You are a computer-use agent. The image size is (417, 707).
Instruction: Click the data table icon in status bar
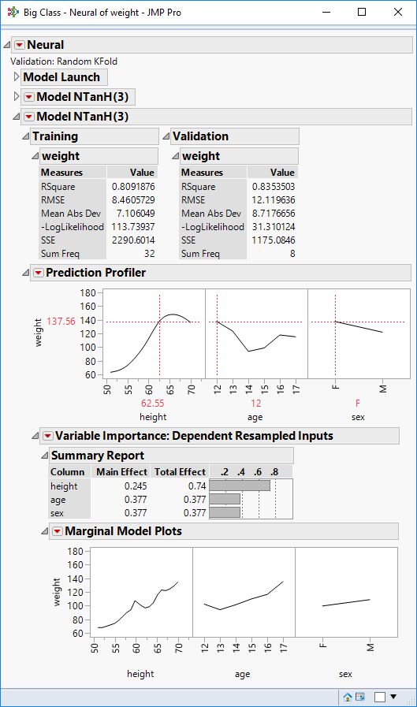pyautogui.click(x=359, y=697)
